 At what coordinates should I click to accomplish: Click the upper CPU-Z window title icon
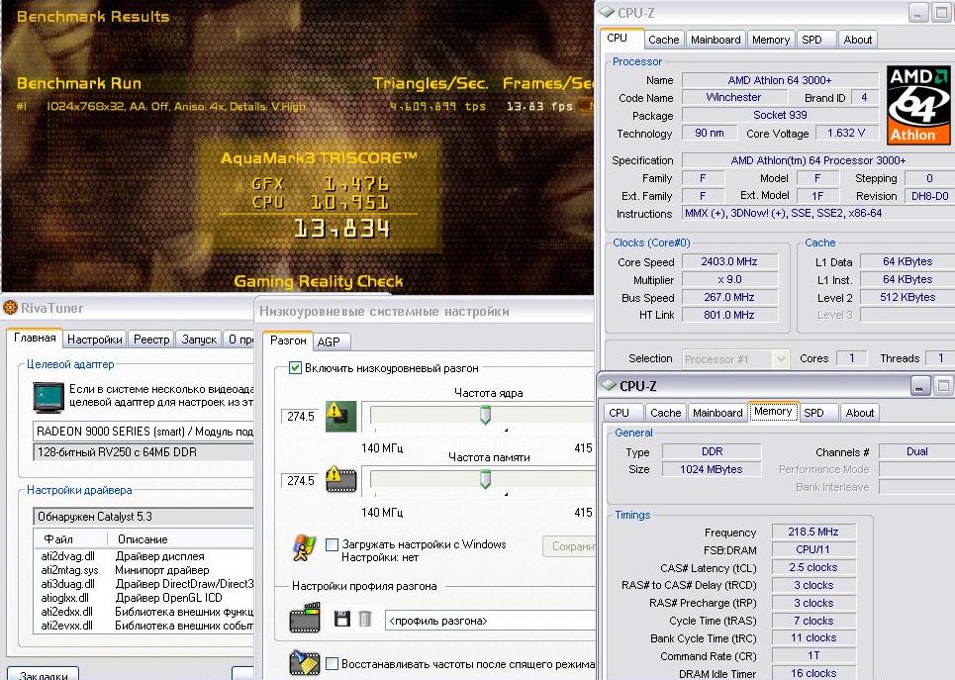608,12
